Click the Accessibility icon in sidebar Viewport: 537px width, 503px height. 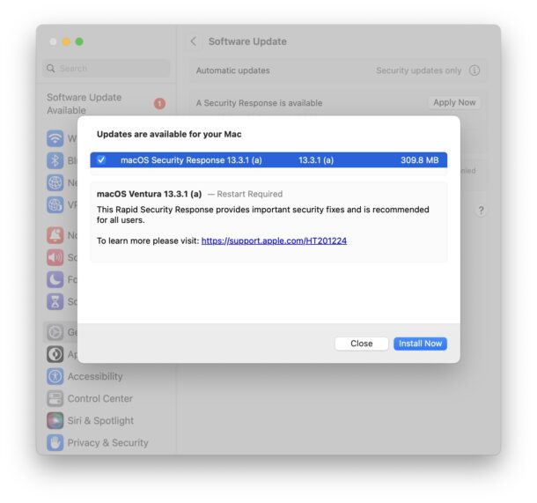tap(55, 376)
